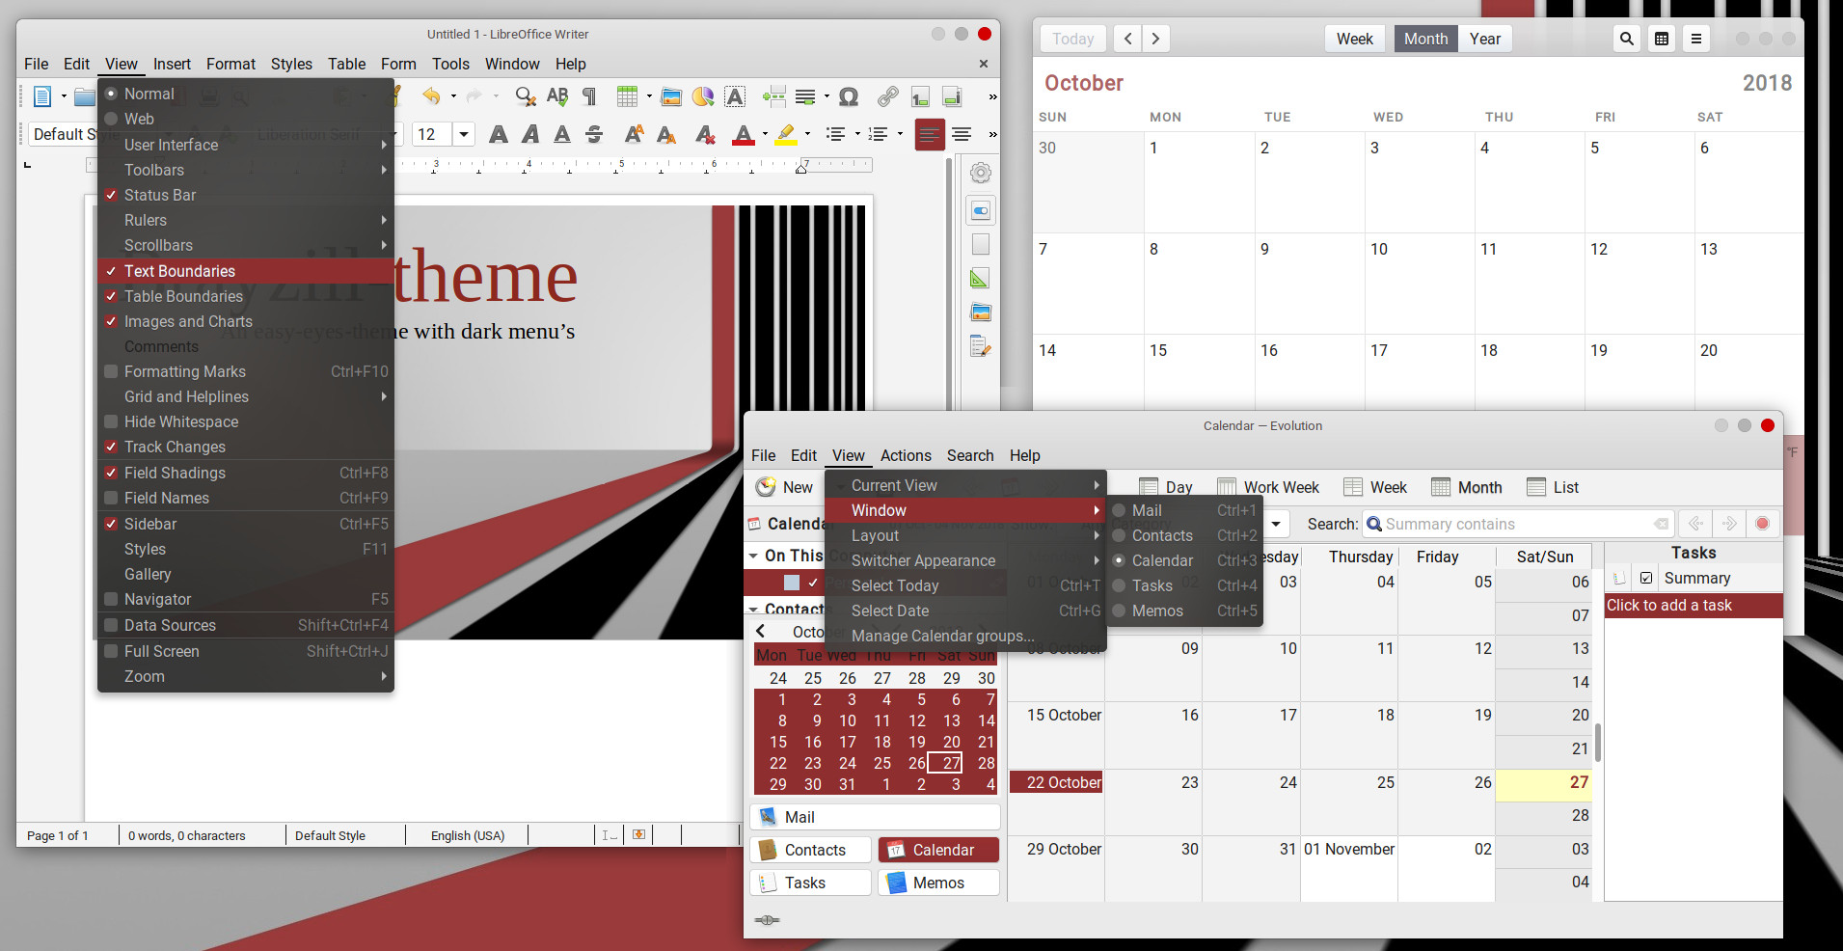Select Tasks radio in Window submenu
1843x951 pixels.
(1119, 585)
